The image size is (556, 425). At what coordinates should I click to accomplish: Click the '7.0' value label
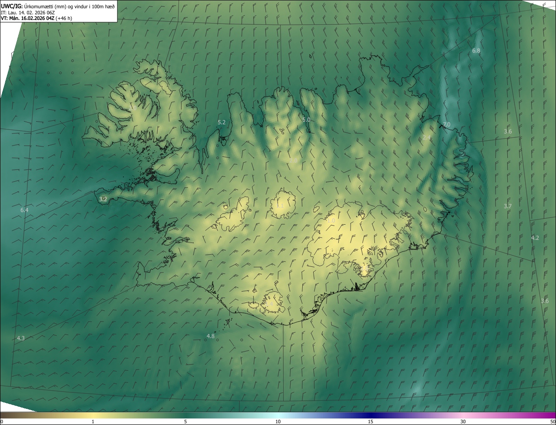[x=447, y=125]
